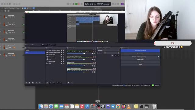Click the Fast Forward transport button
Viewport: 195px width, 110px height.
[x=70, y=4]
